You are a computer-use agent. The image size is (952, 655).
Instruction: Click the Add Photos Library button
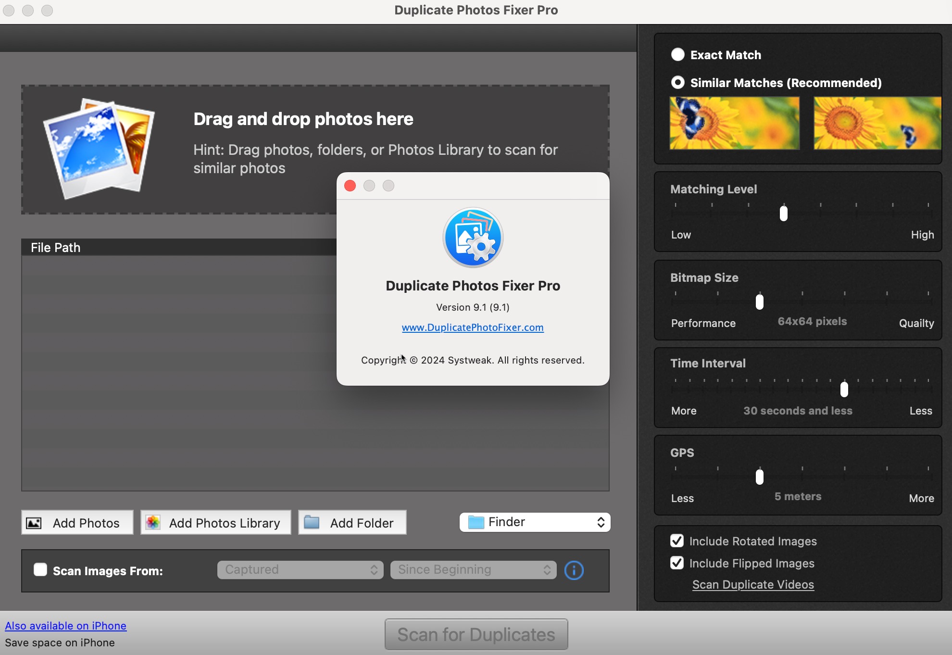pos(216,522)
